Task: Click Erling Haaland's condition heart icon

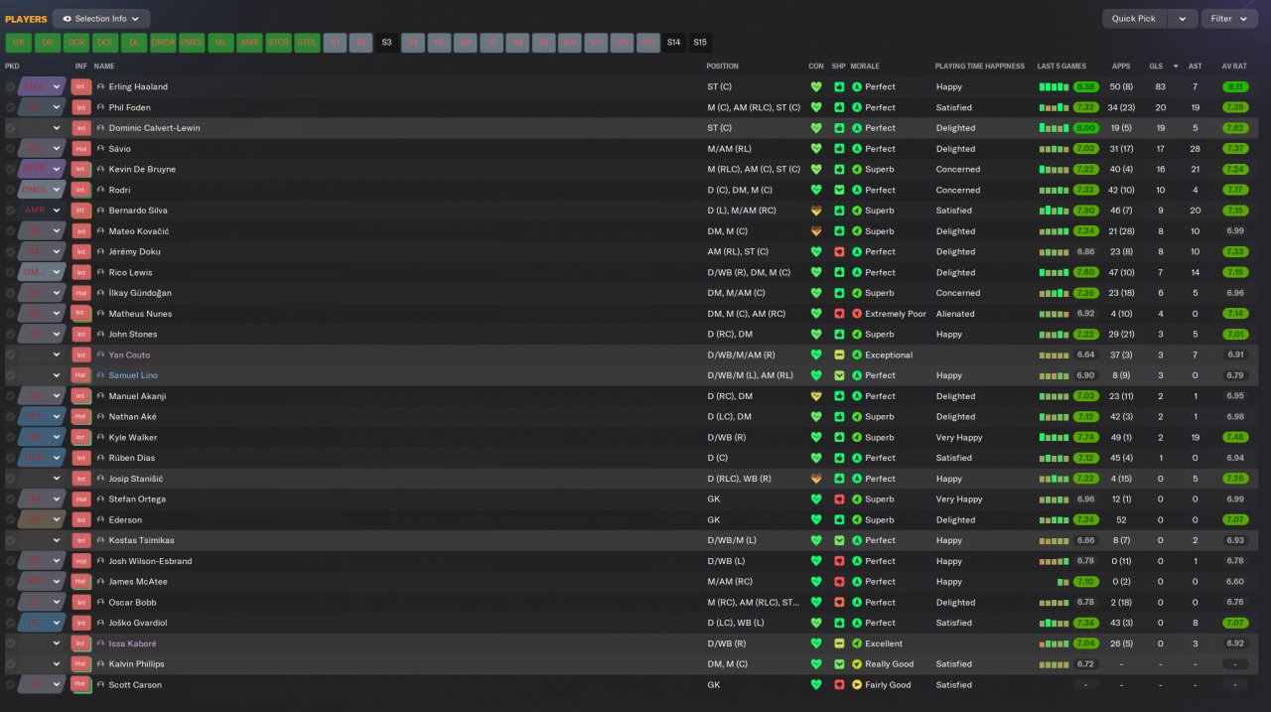Action: point(816,87)
